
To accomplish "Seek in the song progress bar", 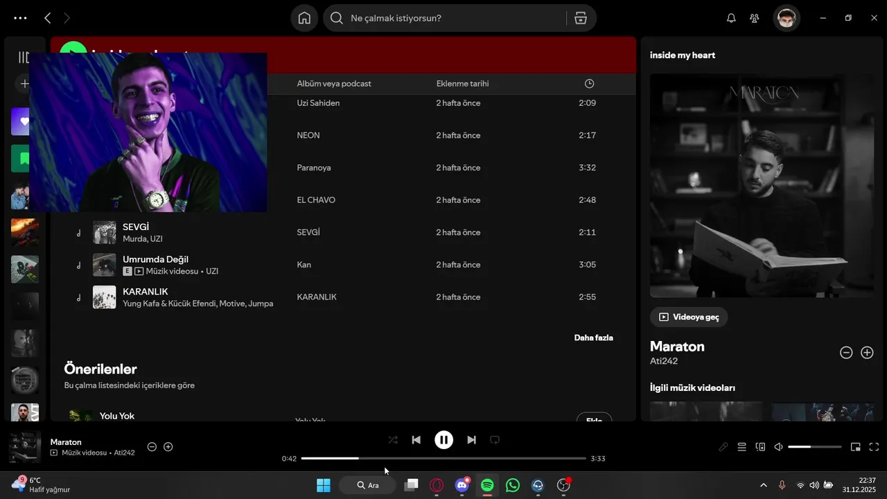I will (x=443, y=458).
